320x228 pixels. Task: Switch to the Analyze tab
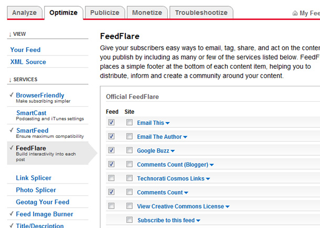tap(25, 13)
